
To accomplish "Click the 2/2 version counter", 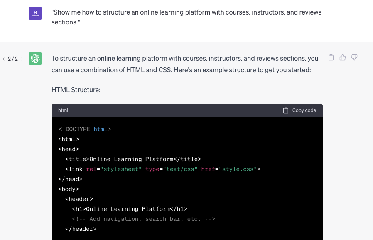I will pos(12,59).
